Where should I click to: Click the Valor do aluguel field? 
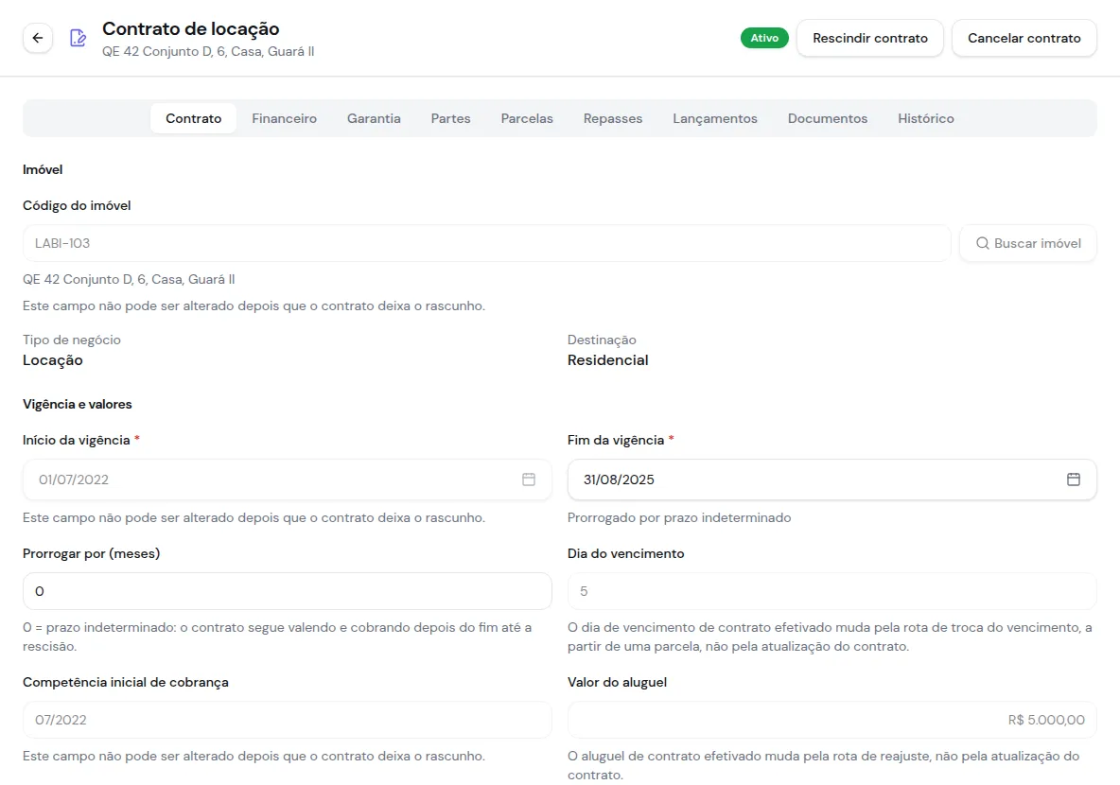832,720
